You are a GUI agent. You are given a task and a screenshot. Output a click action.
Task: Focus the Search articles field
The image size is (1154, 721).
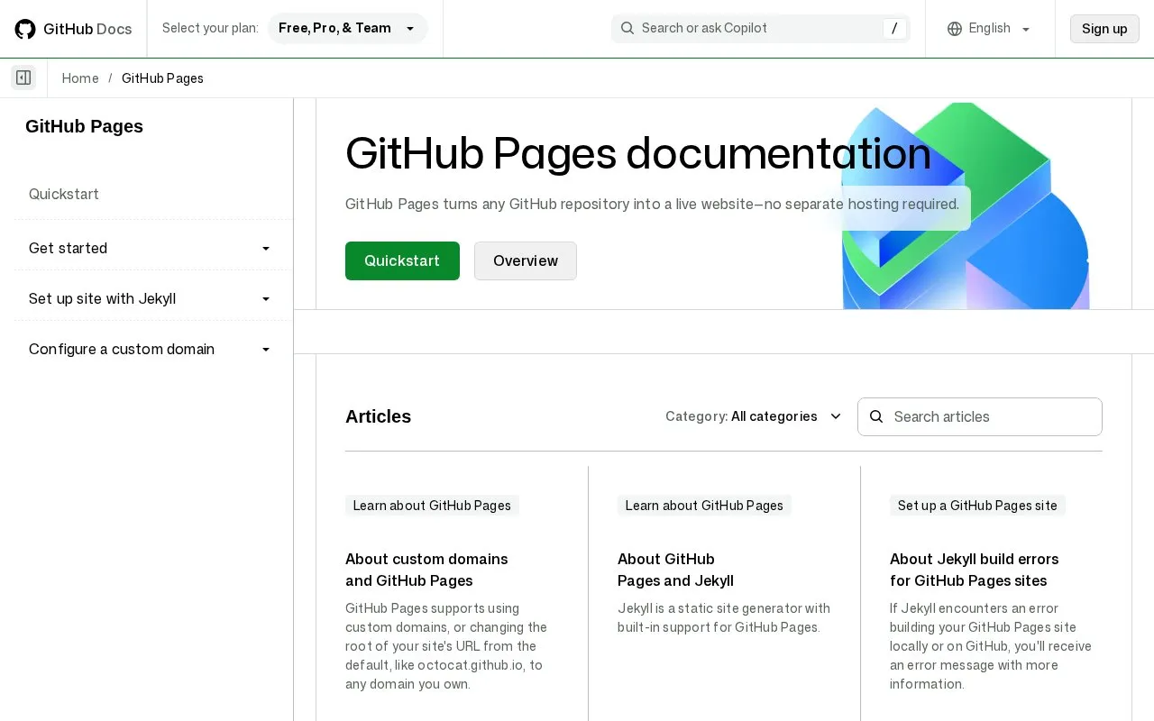(980, 416)
